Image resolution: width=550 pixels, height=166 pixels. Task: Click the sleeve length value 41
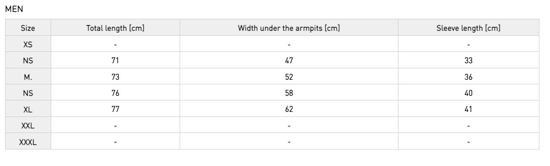point(468,110)
